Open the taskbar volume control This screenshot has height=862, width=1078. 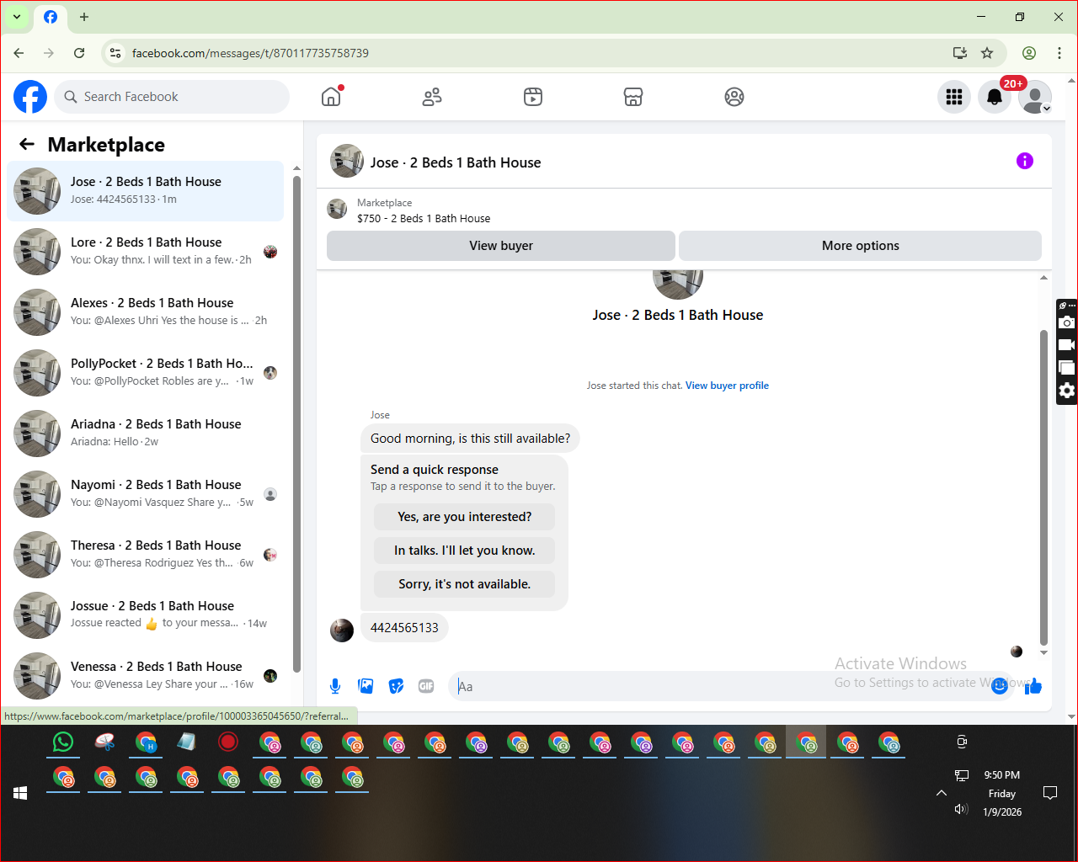click(x=961, y=809)
